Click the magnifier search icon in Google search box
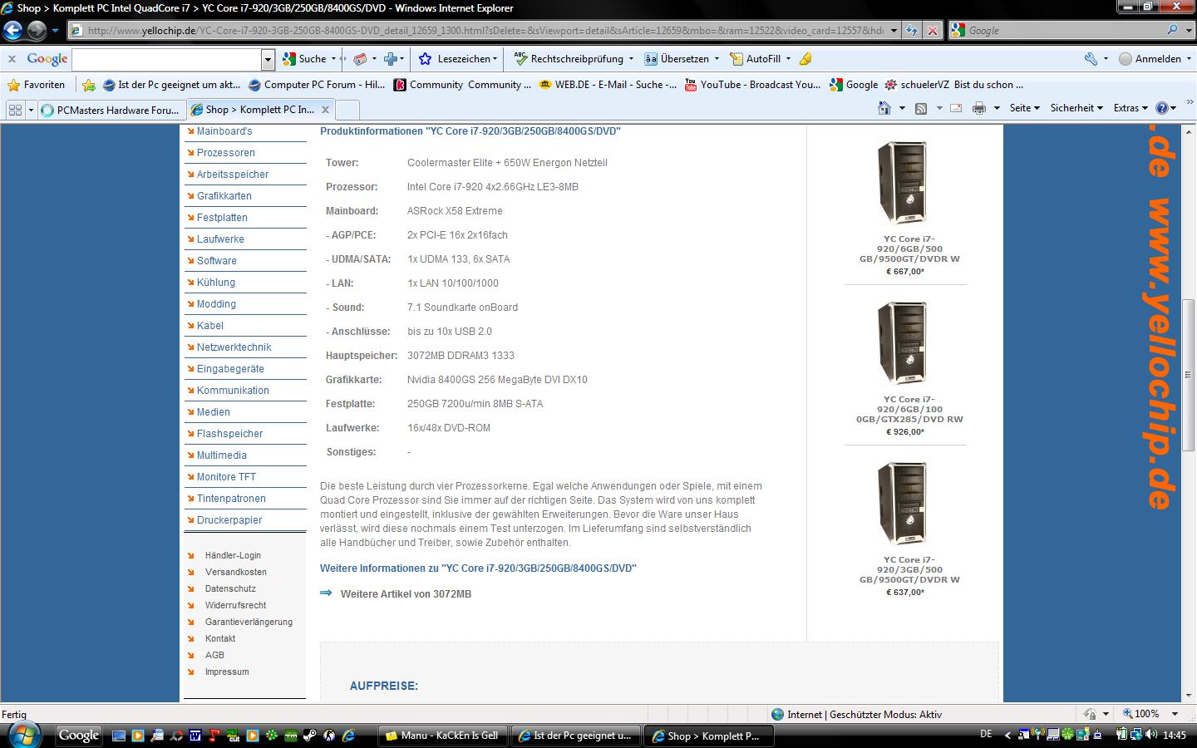The width and height of the screenshot is (1197, 748). (x=1172, y=30)
